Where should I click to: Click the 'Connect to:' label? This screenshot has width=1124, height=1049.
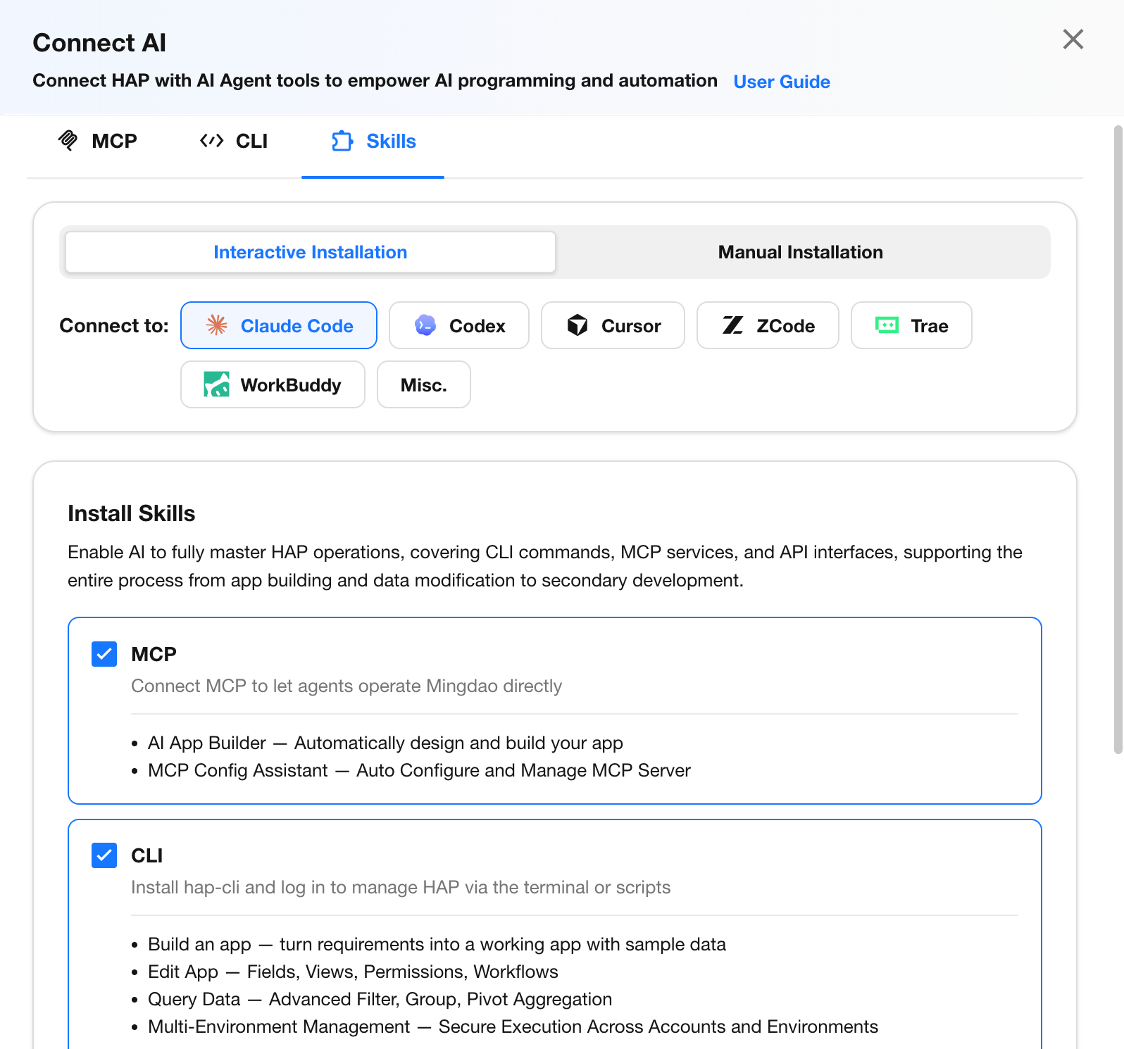click(114, 325)
